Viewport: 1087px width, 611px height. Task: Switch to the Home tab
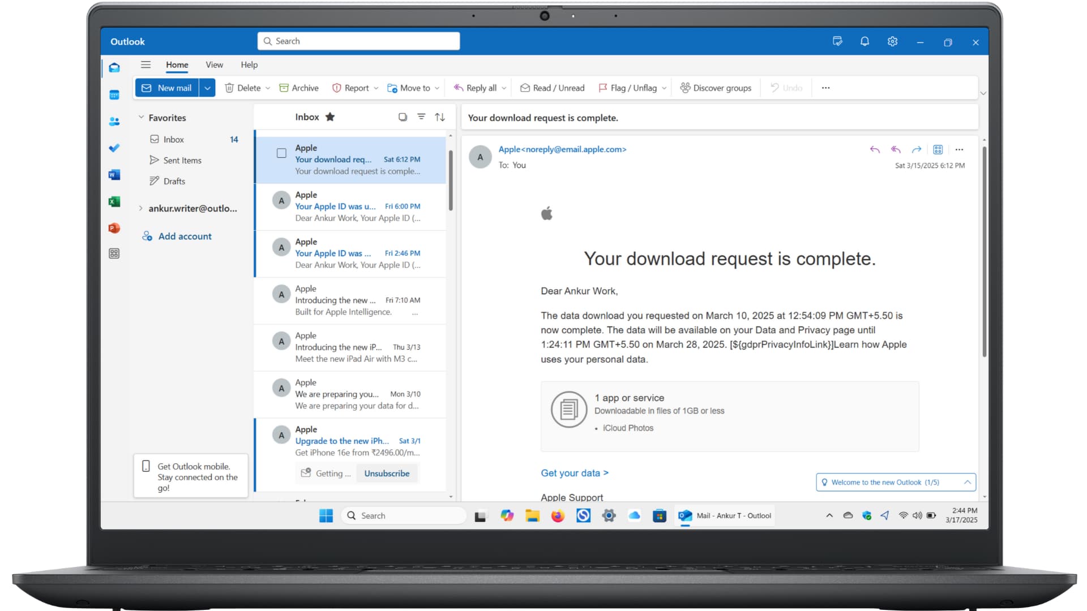click(177, 64)
